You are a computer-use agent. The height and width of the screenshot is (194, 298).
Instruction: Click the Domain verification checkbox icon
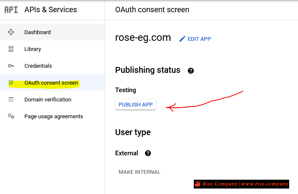tap(11, 99)
